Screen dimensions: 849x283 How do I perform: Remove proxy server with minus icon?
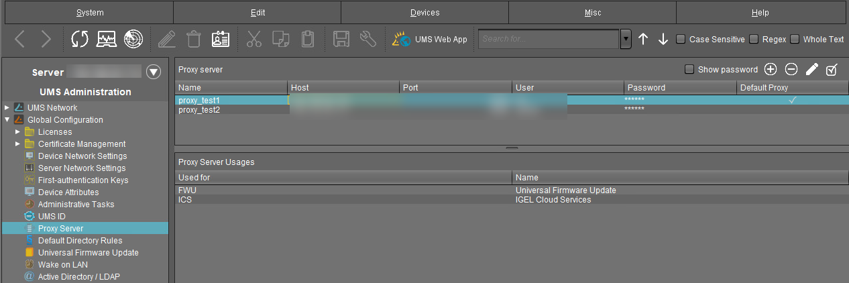(x=791, y=69)
